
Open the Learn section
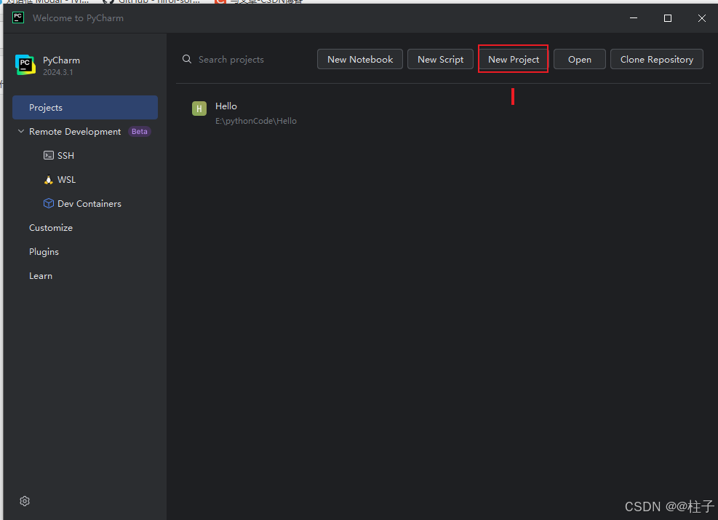41,275
